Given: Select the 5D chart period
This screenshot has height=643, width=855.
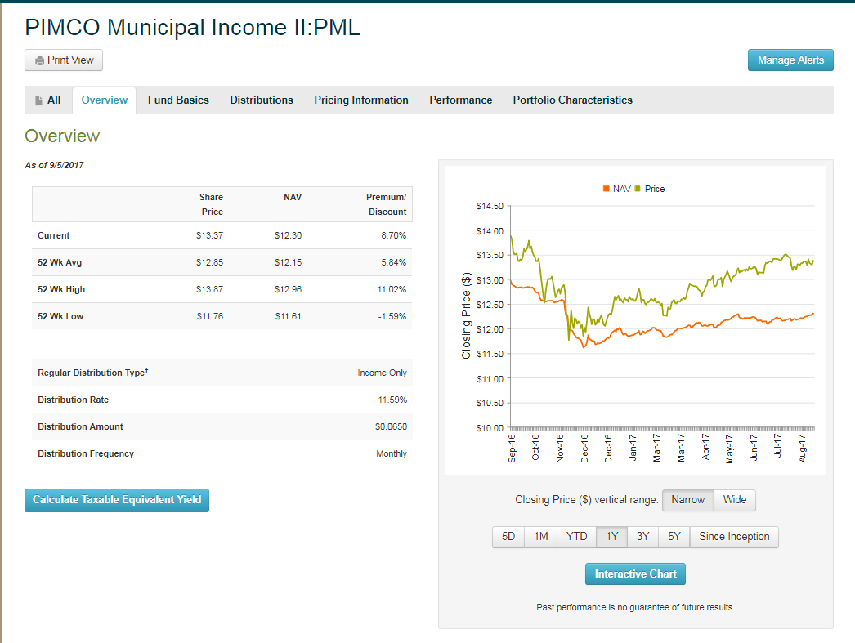Looking at the screenshot, I should click(508, 537).
